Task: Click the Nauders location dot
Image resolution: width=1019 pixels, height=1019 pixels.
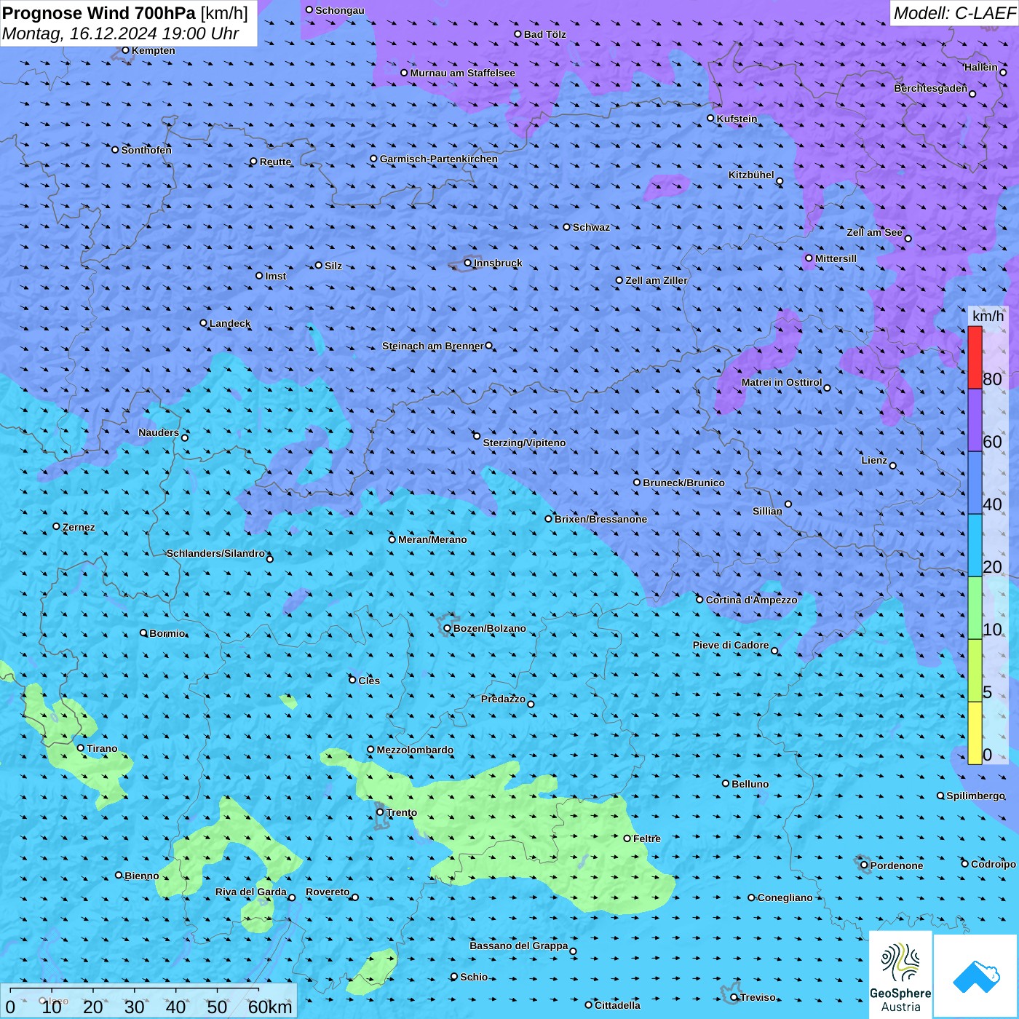Action: 185,437
